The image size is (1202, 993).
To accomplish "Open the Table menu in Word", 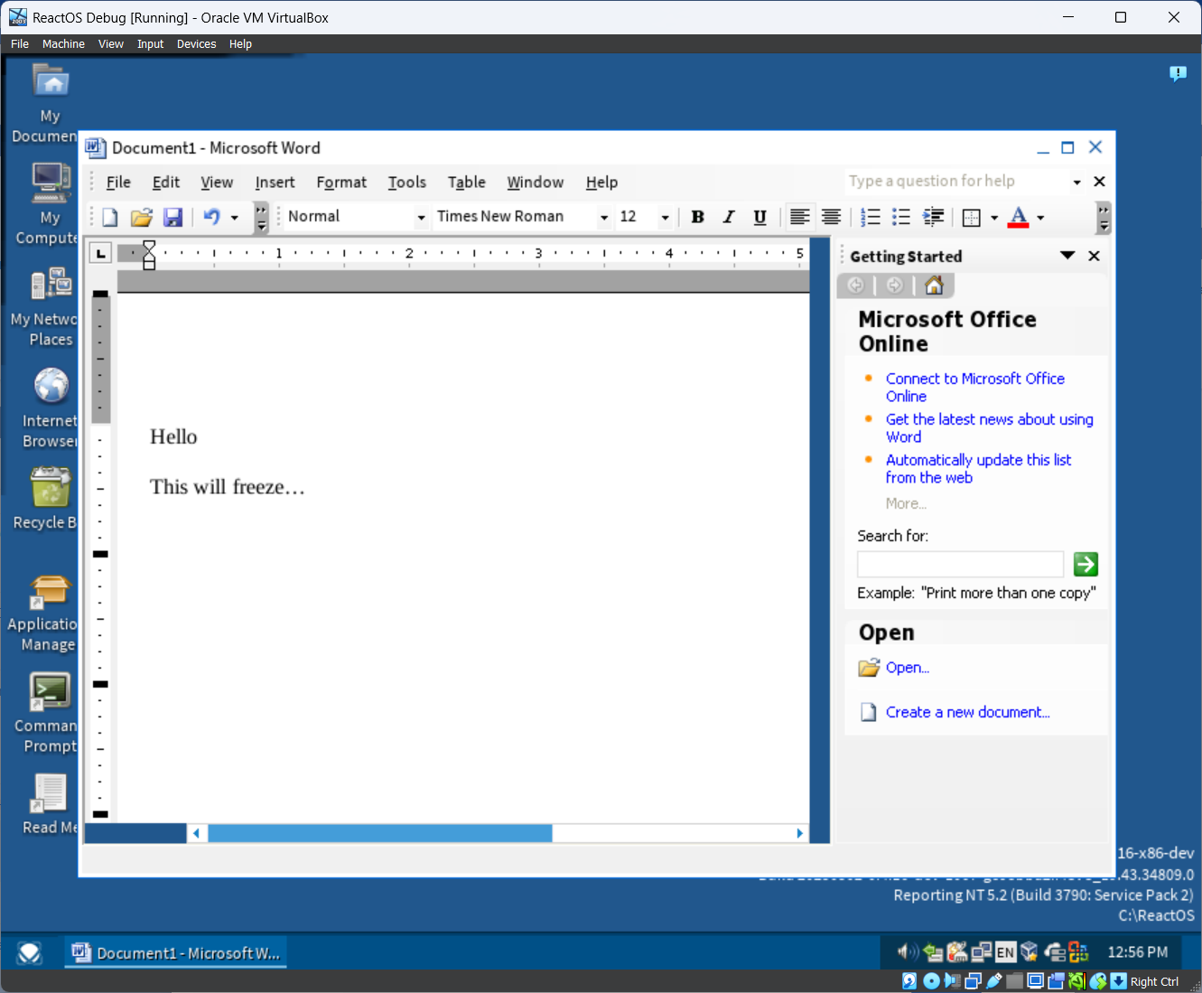I will coord(467,182).
